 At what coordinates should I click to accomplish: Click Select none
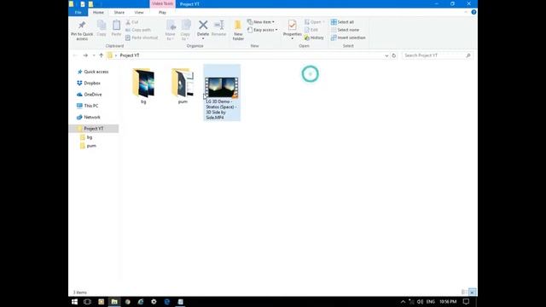(x=345, y=30)
